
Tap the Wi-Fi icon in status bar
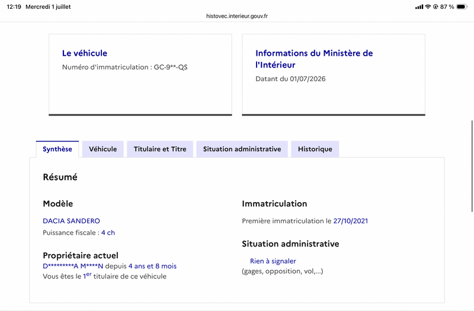[428, 7]
